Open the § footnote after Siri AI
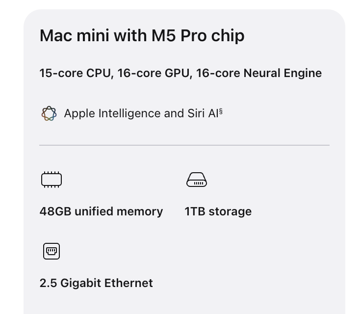Screen dimensions: 360x314 (x=221, y=111)
